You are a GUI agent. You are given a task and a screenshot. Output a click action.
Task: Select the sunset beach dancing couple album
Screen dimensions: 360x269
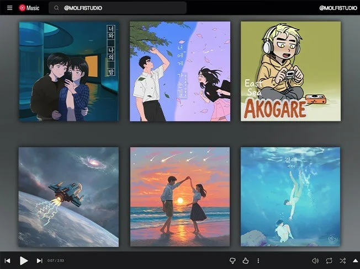pos(179,197)
